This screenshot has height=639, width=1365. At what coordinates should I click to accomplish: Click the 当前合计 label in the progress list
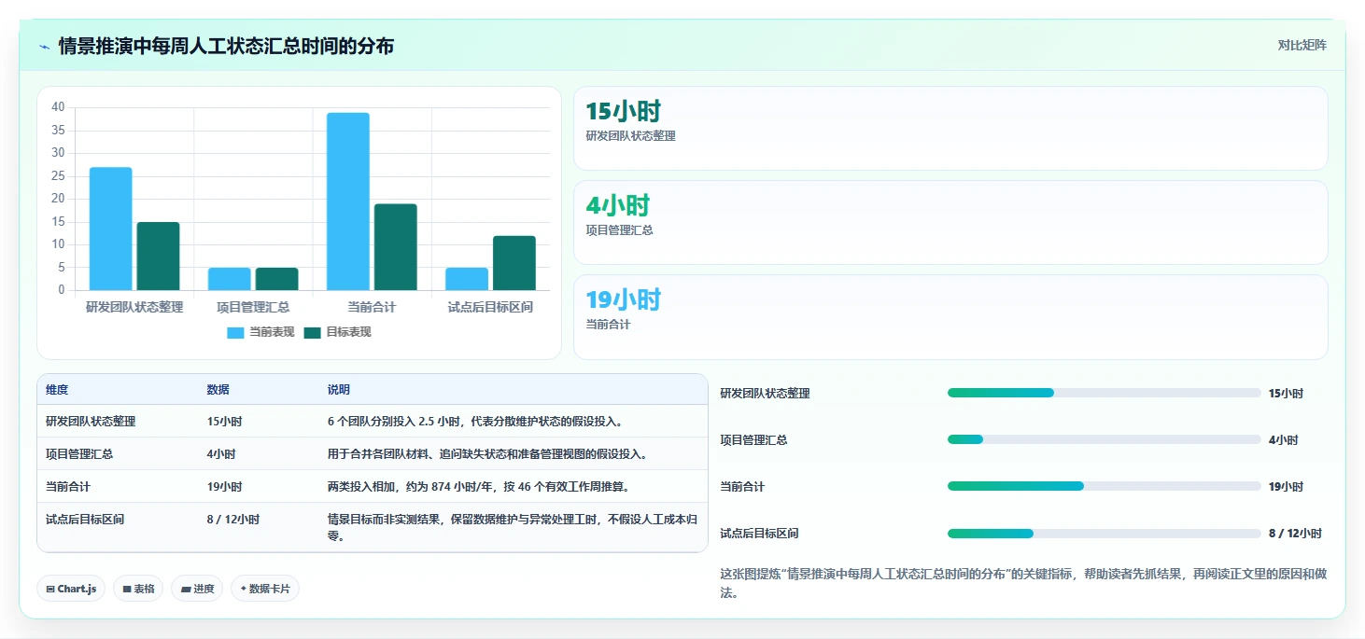742,487
